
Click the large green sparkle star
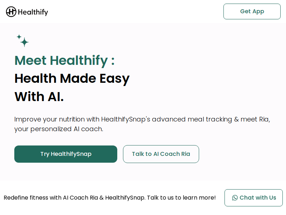click(24, 42)
